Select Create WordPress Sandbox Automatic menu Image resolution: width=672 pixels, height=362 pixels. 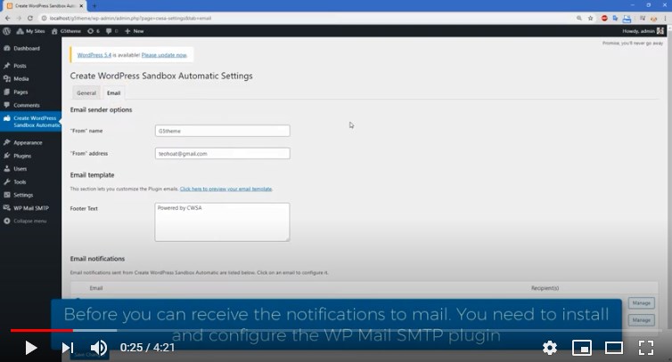tap(31, 122)
